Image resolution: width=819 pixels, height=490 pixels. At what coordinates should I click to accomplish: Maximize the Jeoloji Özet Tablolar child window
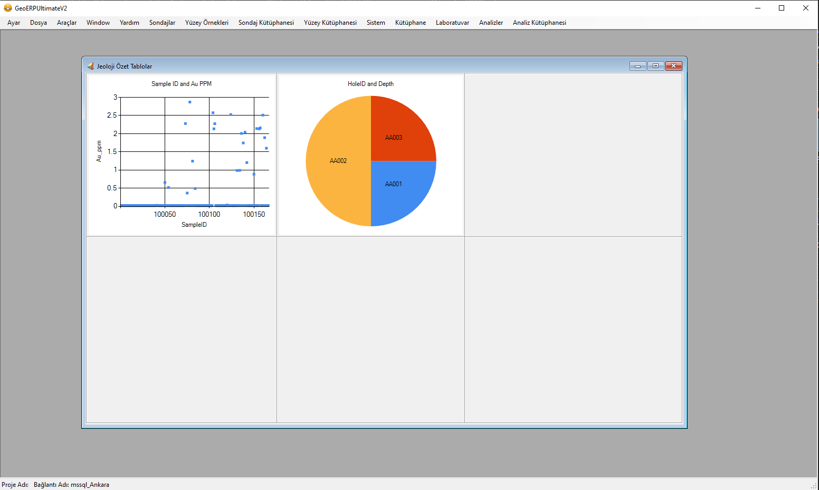click(x=655, y=66)
